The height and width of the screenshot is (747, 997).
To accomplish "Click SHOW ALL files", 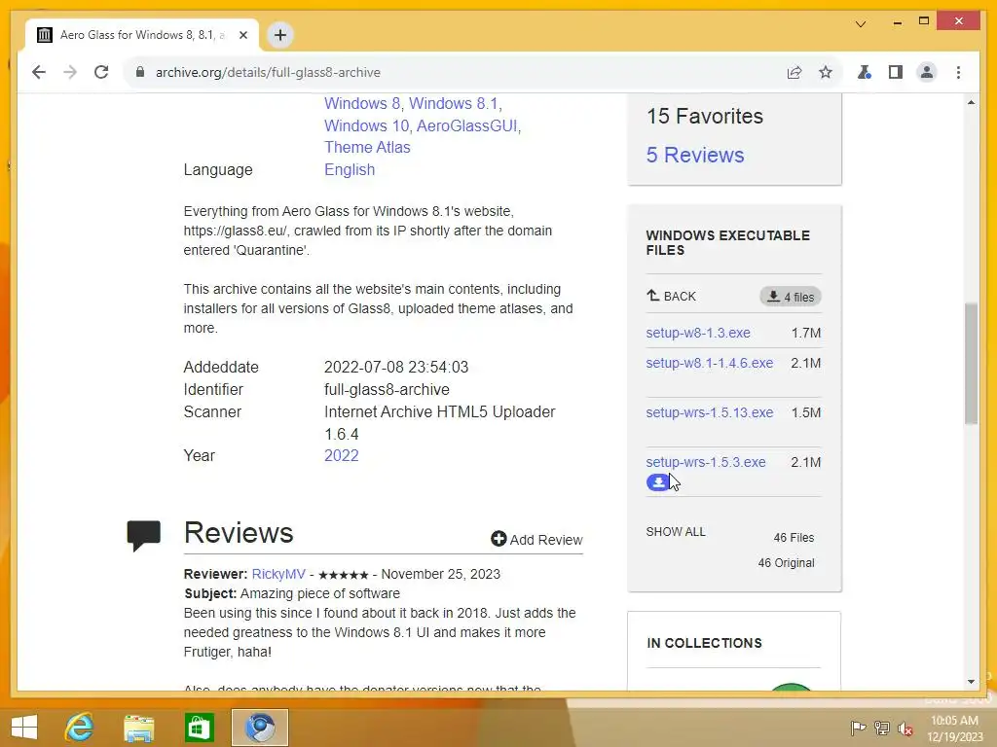I will pyautogui.click(x=676, y=532).
